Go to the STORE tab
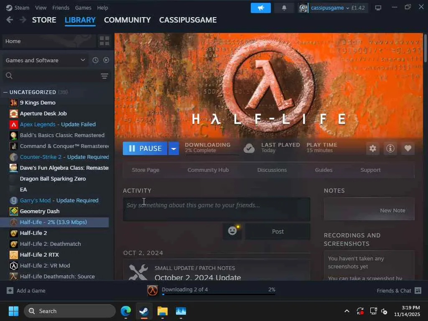The width and height of the screenshot is (428, 321). tap(44, 20)
